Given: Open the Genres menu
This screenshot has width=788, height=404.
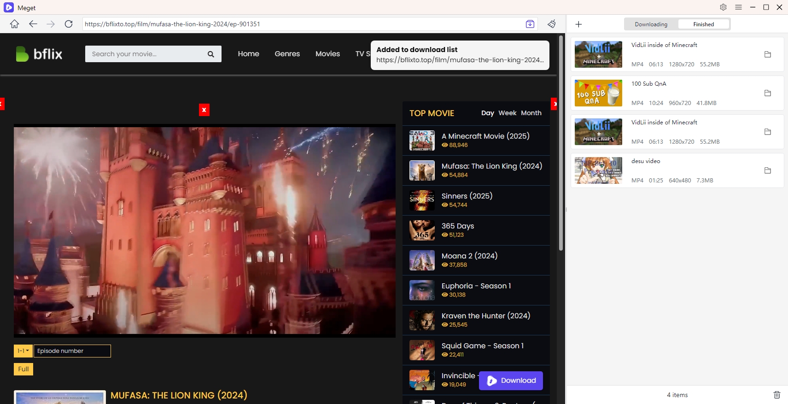Looking at the screenshot, I should pyautogui.click(x=287, y=54).
